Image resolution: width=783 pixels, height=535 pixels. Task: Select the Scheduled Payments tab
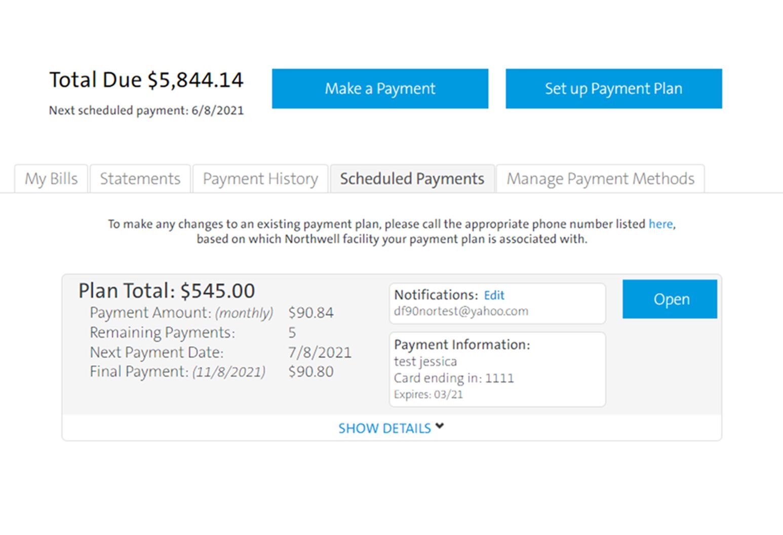point(412,179)
